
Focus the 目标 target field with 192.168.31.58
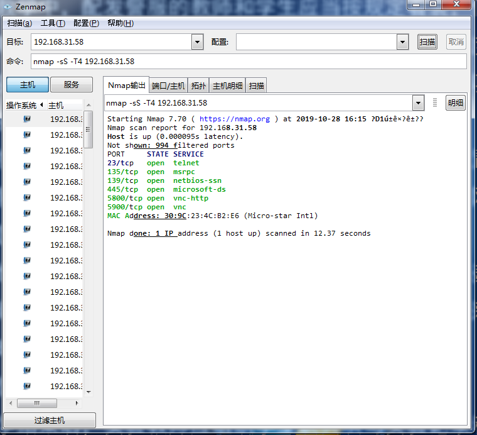coord(111,41)
